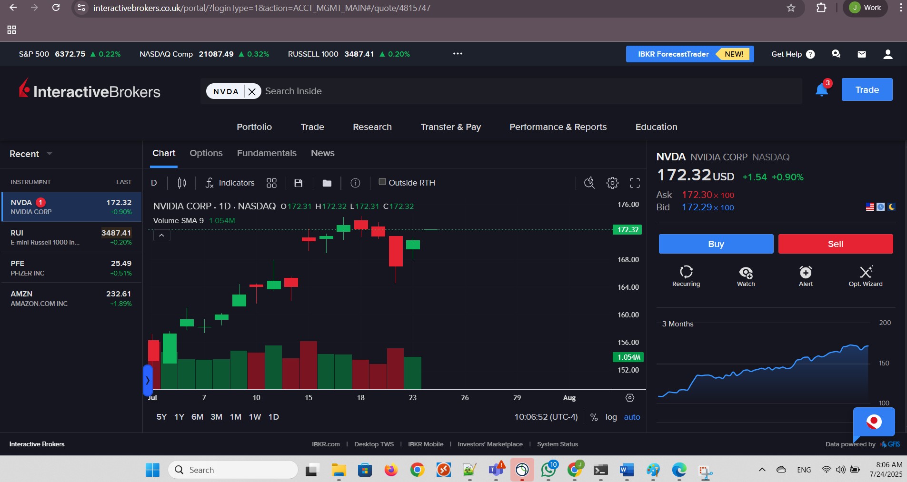Viewport: 907px width, 482px height.
Task: Open Investors' Marketplace footer link
Action: (490, 444)
